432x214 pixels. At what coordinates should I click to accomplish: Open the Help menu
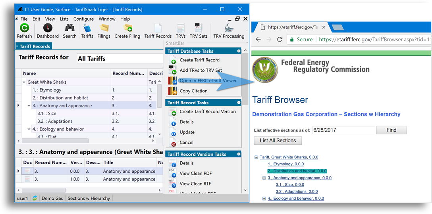[125, 19]
